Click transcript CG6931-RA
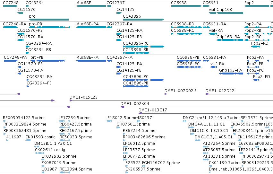The width and height of the screenshot is (273, 174). click(206, 27)
